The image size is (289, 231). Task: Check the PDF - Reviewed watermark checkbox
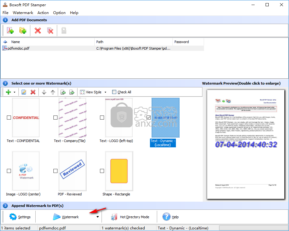click(x=56, y=171)
